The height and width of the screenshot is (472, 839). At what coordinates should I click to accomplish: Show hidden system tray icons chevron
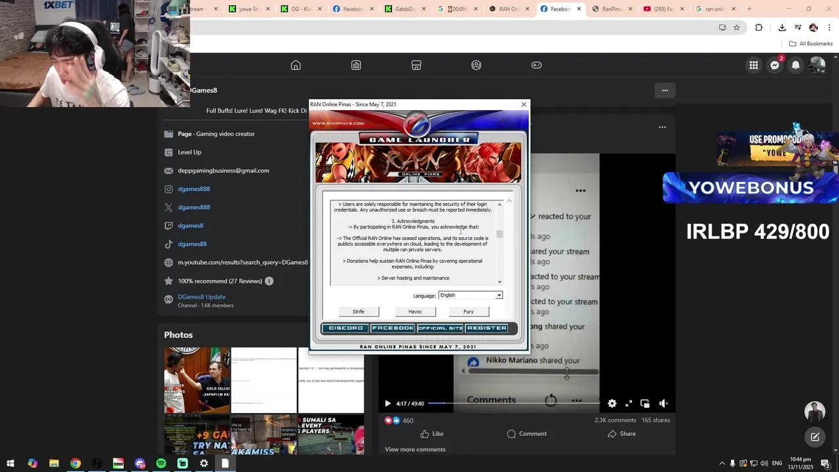(x=722, y=463)
